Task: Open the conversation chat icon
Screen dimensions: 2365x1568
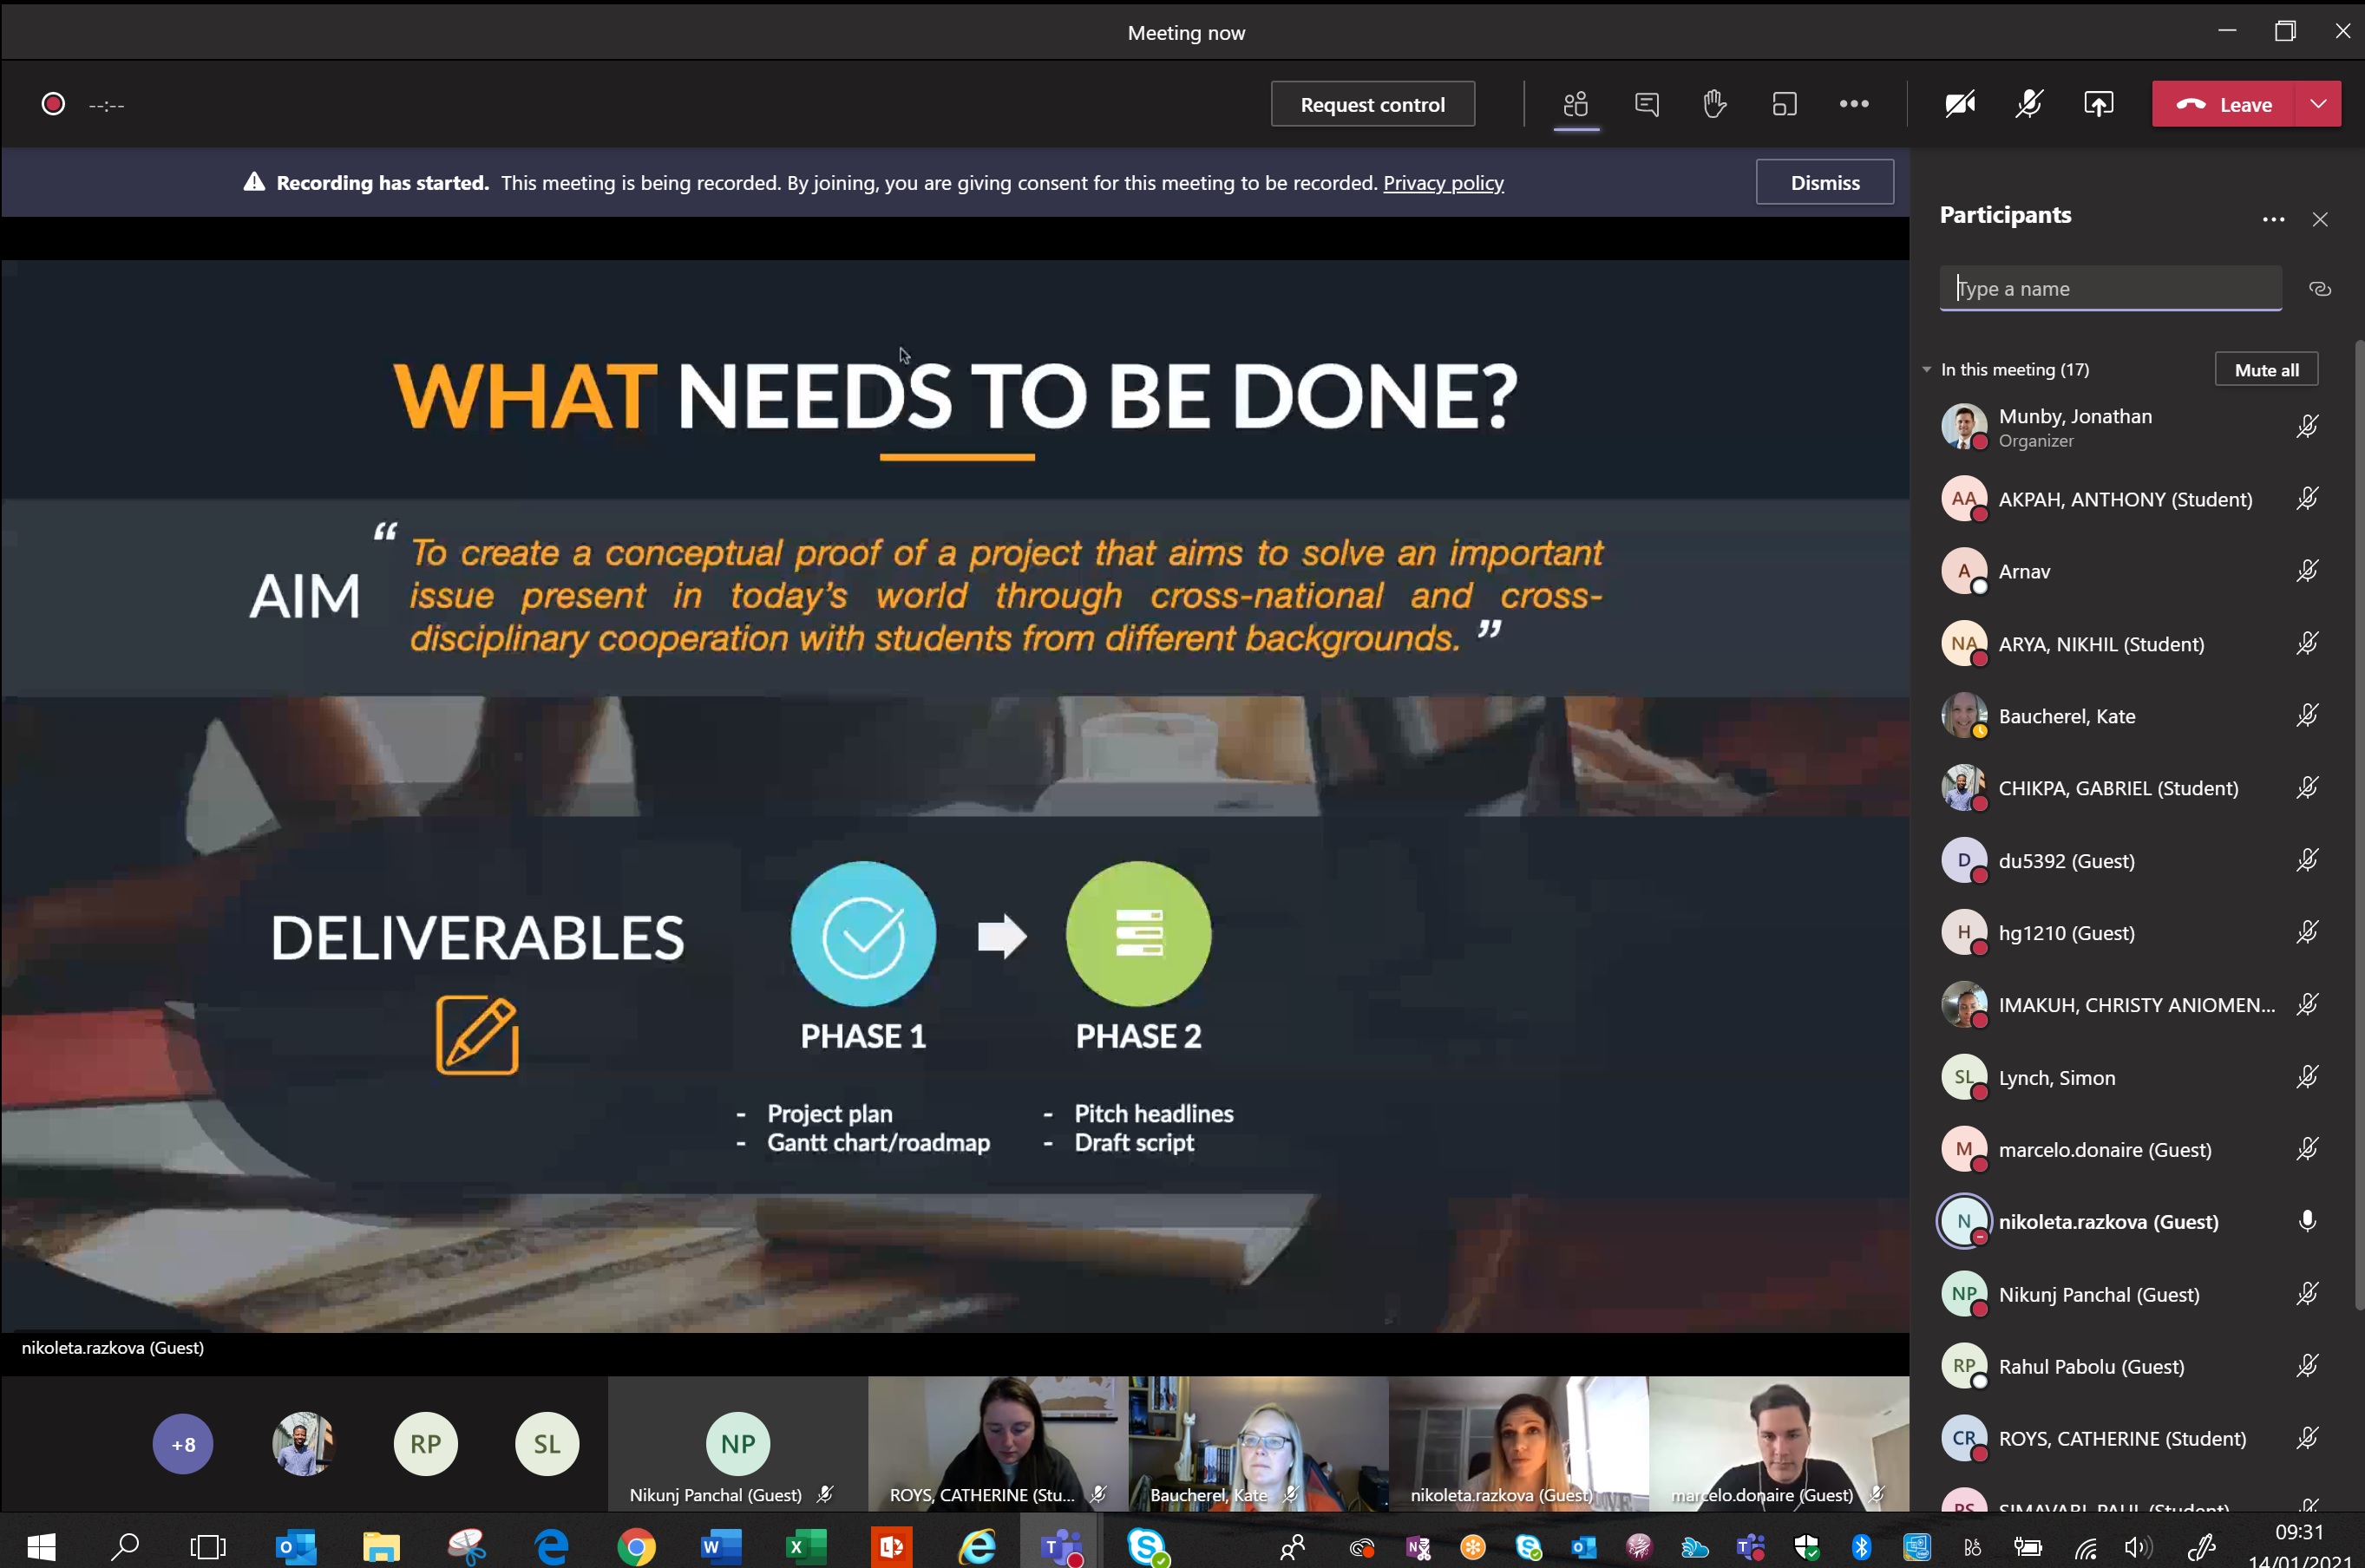Action: 1647,104
